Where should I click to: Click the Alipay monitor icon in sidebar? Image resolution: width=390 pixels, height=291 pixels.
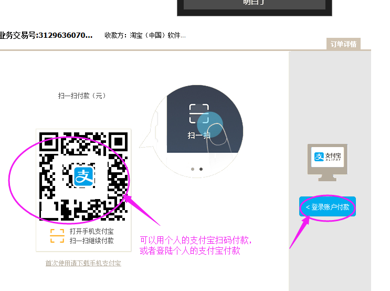(328, 160)
